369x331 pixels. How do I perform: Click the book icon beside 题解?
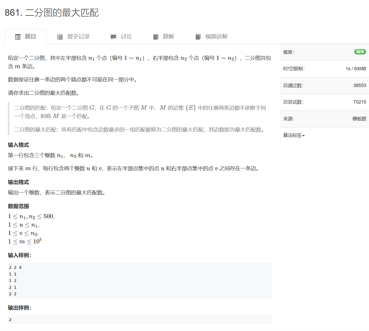(156, 37)
